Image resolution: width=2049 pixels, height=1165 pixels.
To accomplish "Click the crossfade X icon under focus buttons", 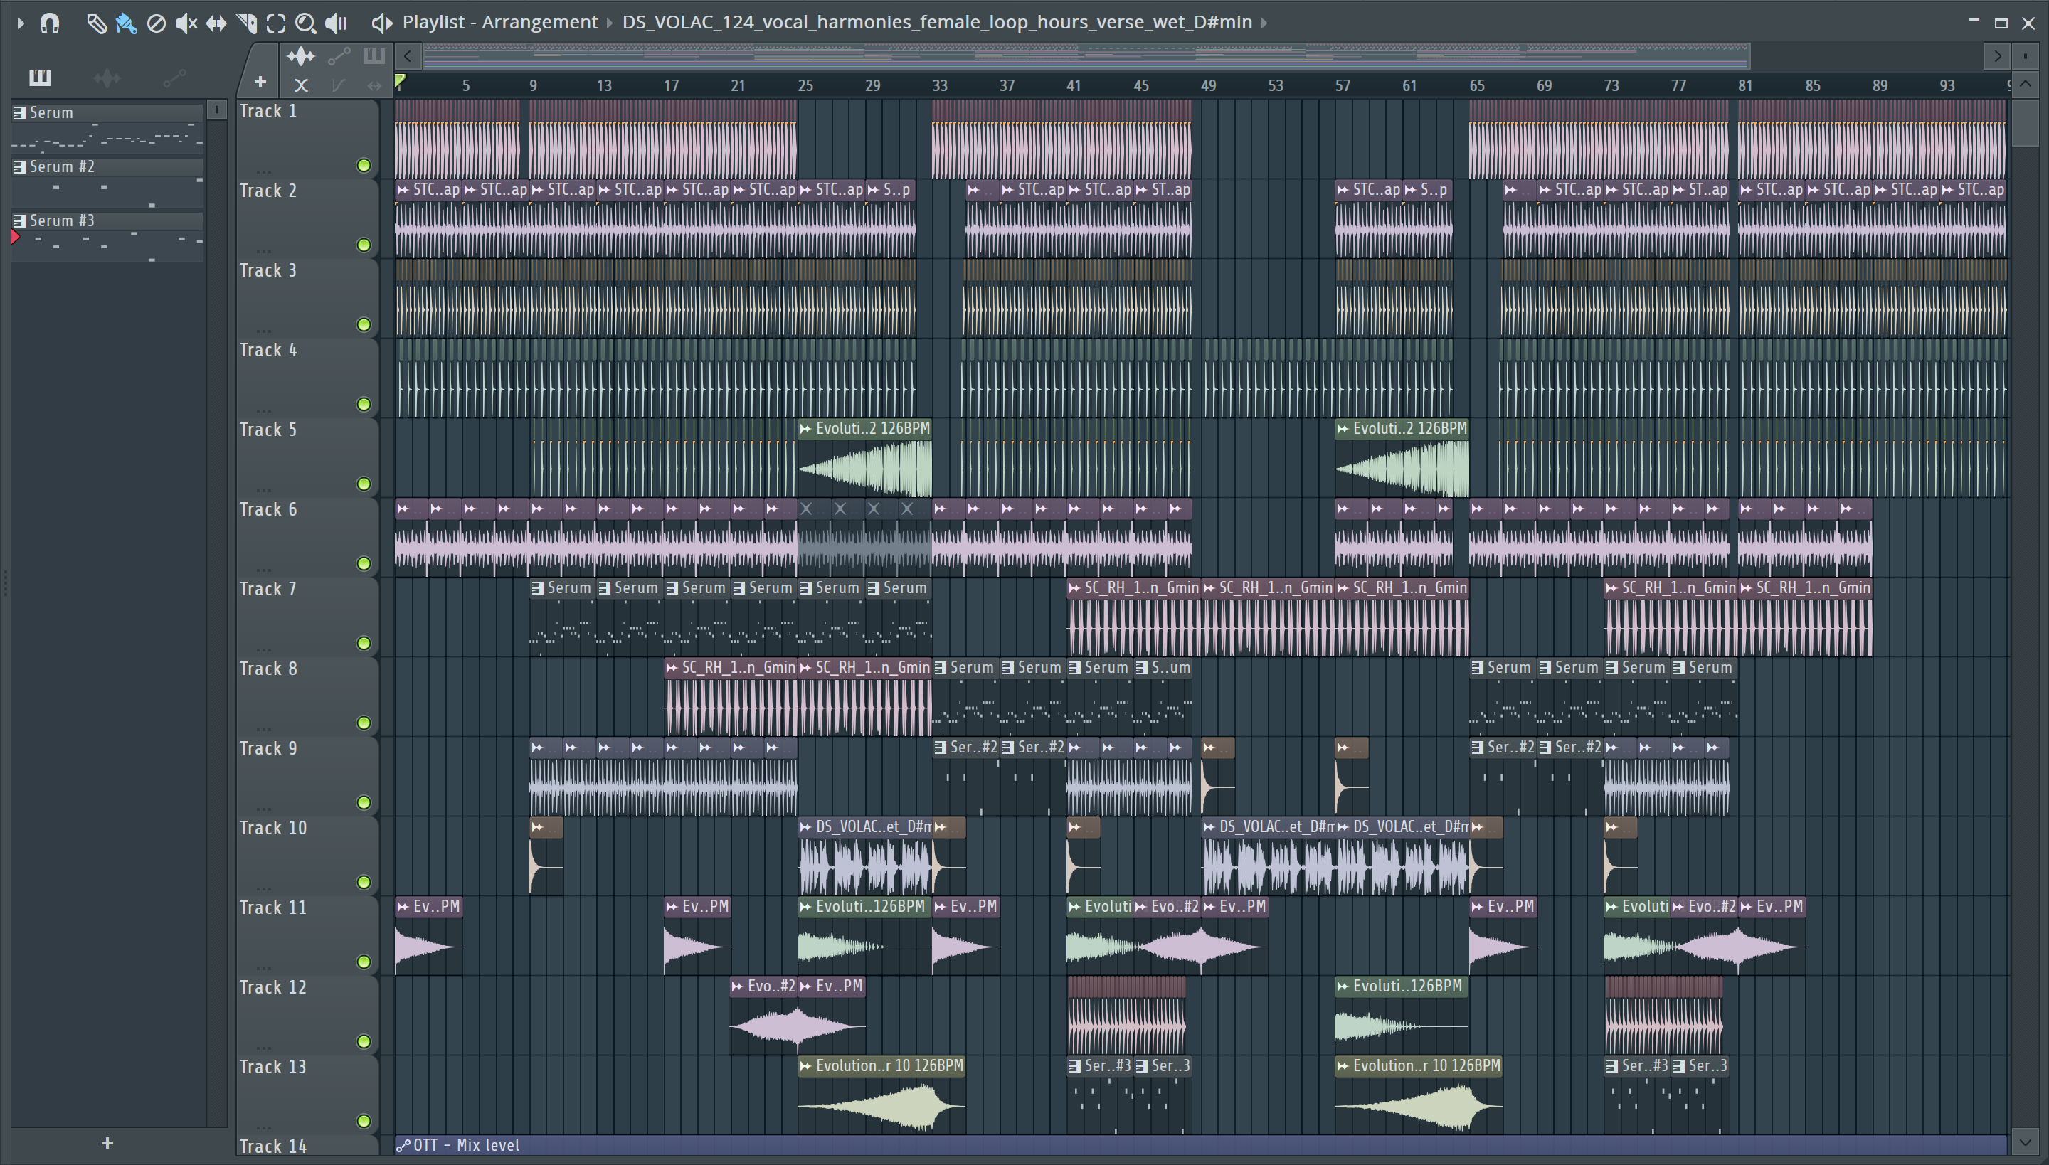I will click(301, 85).
